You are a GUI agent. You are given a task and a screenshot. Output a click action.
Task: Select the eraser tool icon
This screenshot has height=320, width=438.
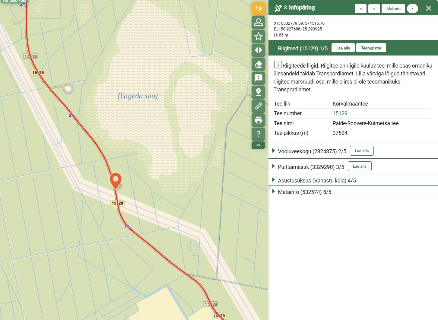pos(258,64)
